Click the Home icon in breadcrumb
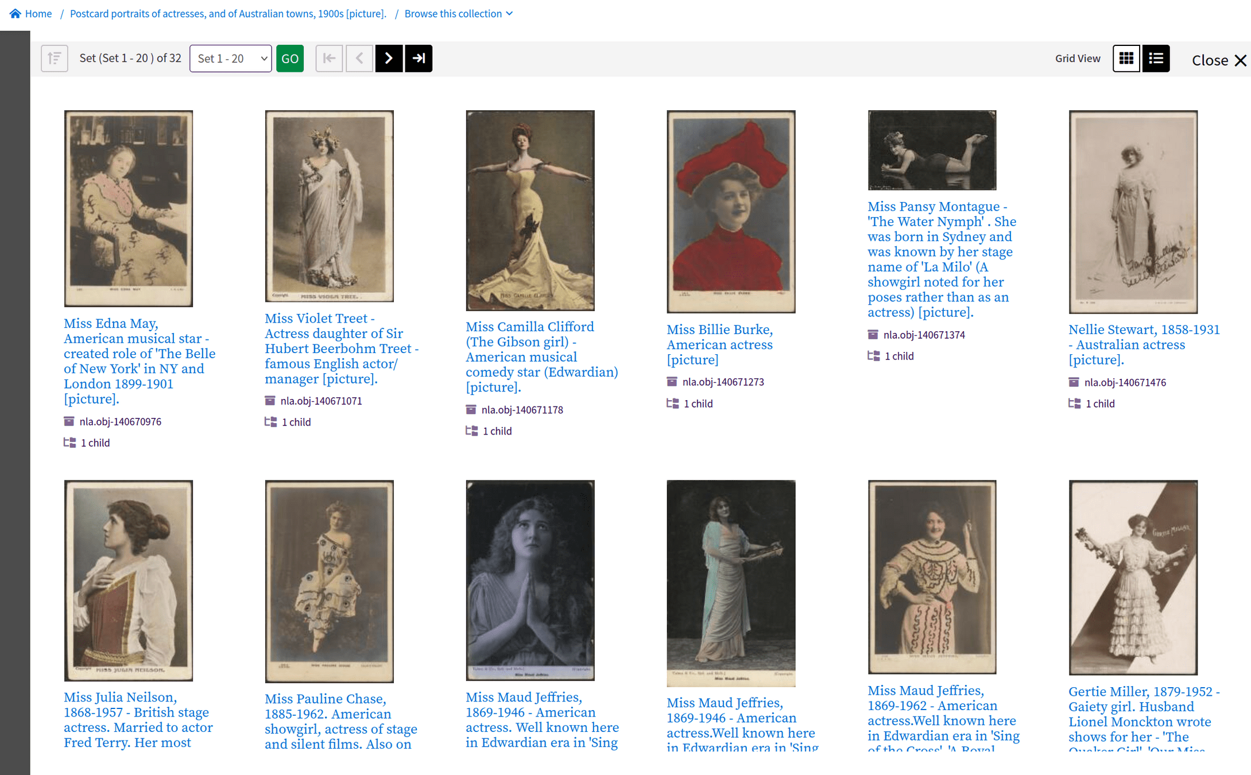The image size is (1251, 775). point(15,13)
